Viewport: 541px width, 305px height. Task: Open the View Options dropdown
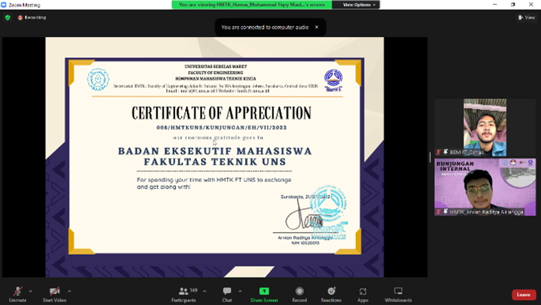point(359,5)
